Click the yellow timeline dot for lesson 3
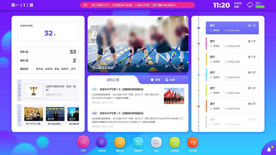 click(x=199, y=59)
